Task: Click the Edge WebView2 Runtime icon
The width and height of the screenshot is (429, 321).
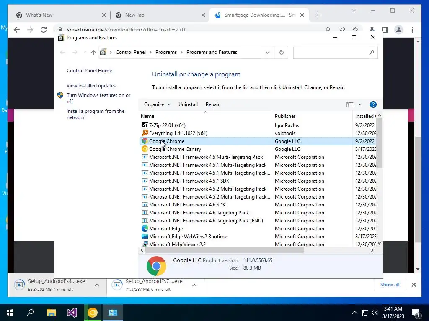Action: pos(145,236)
